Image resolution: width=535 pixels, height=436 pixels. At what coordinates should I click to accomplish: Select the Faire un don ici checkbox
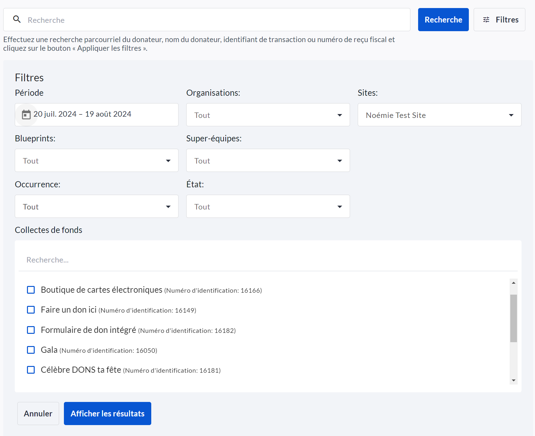[31, 310]
